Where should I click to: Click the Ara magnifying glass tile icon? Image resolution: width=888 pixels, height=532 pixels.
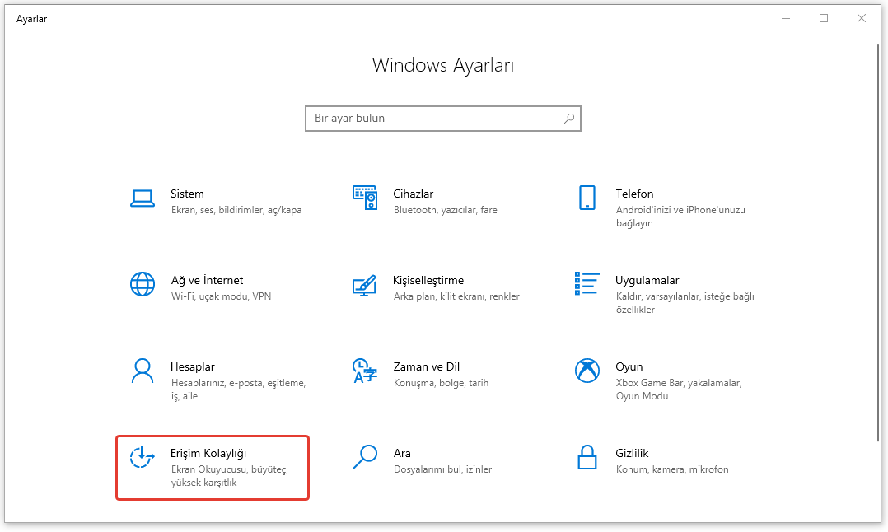[x=364, y=457]
